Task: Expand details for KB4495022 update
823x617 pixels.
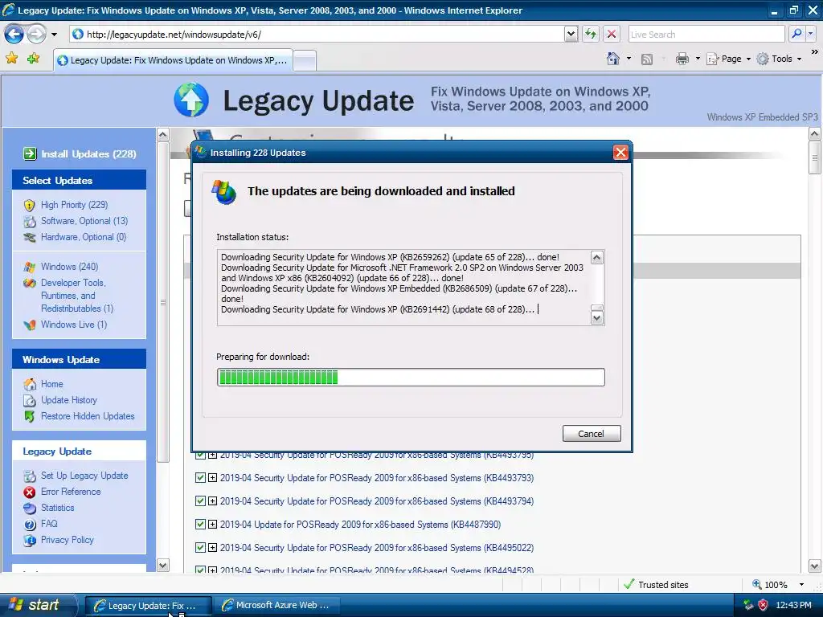Action: [x=212, y=548]
